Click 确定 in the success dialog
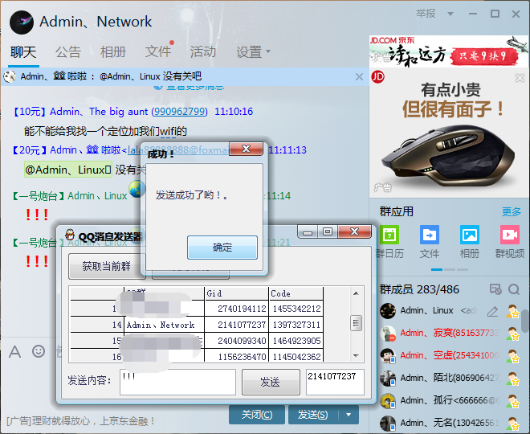This screenshot has width=530, height=434. pos(222,248)
